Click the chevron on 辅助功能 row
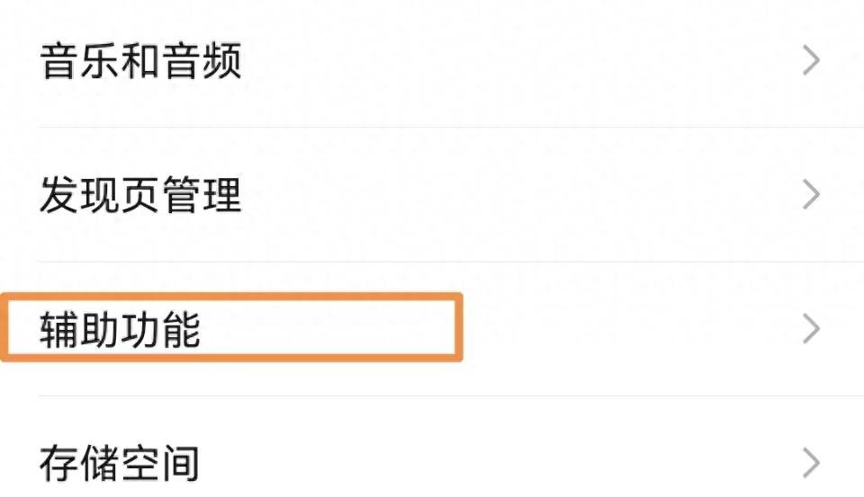The height and width of the screenshot is (498, 864). (x=811, y=329)
